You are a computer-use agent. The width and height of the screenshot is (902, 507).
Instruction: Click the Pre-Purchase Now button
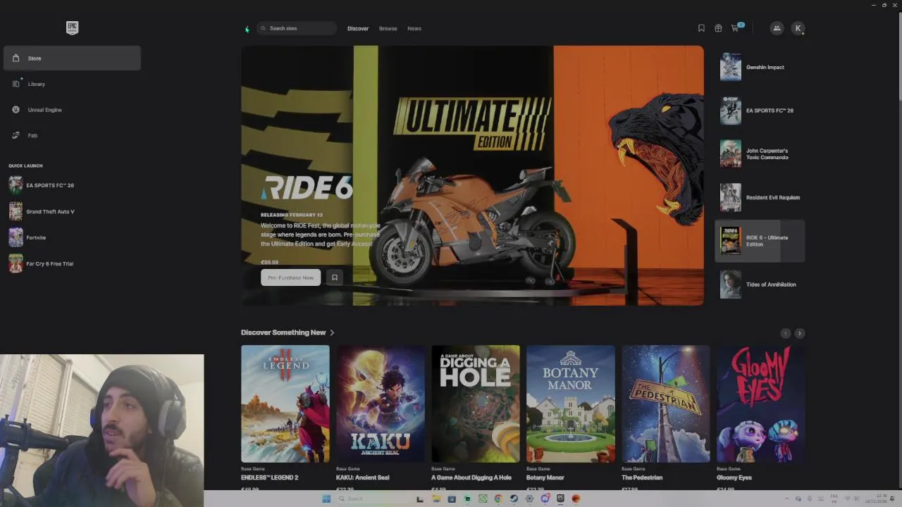(x=290, y=277)
